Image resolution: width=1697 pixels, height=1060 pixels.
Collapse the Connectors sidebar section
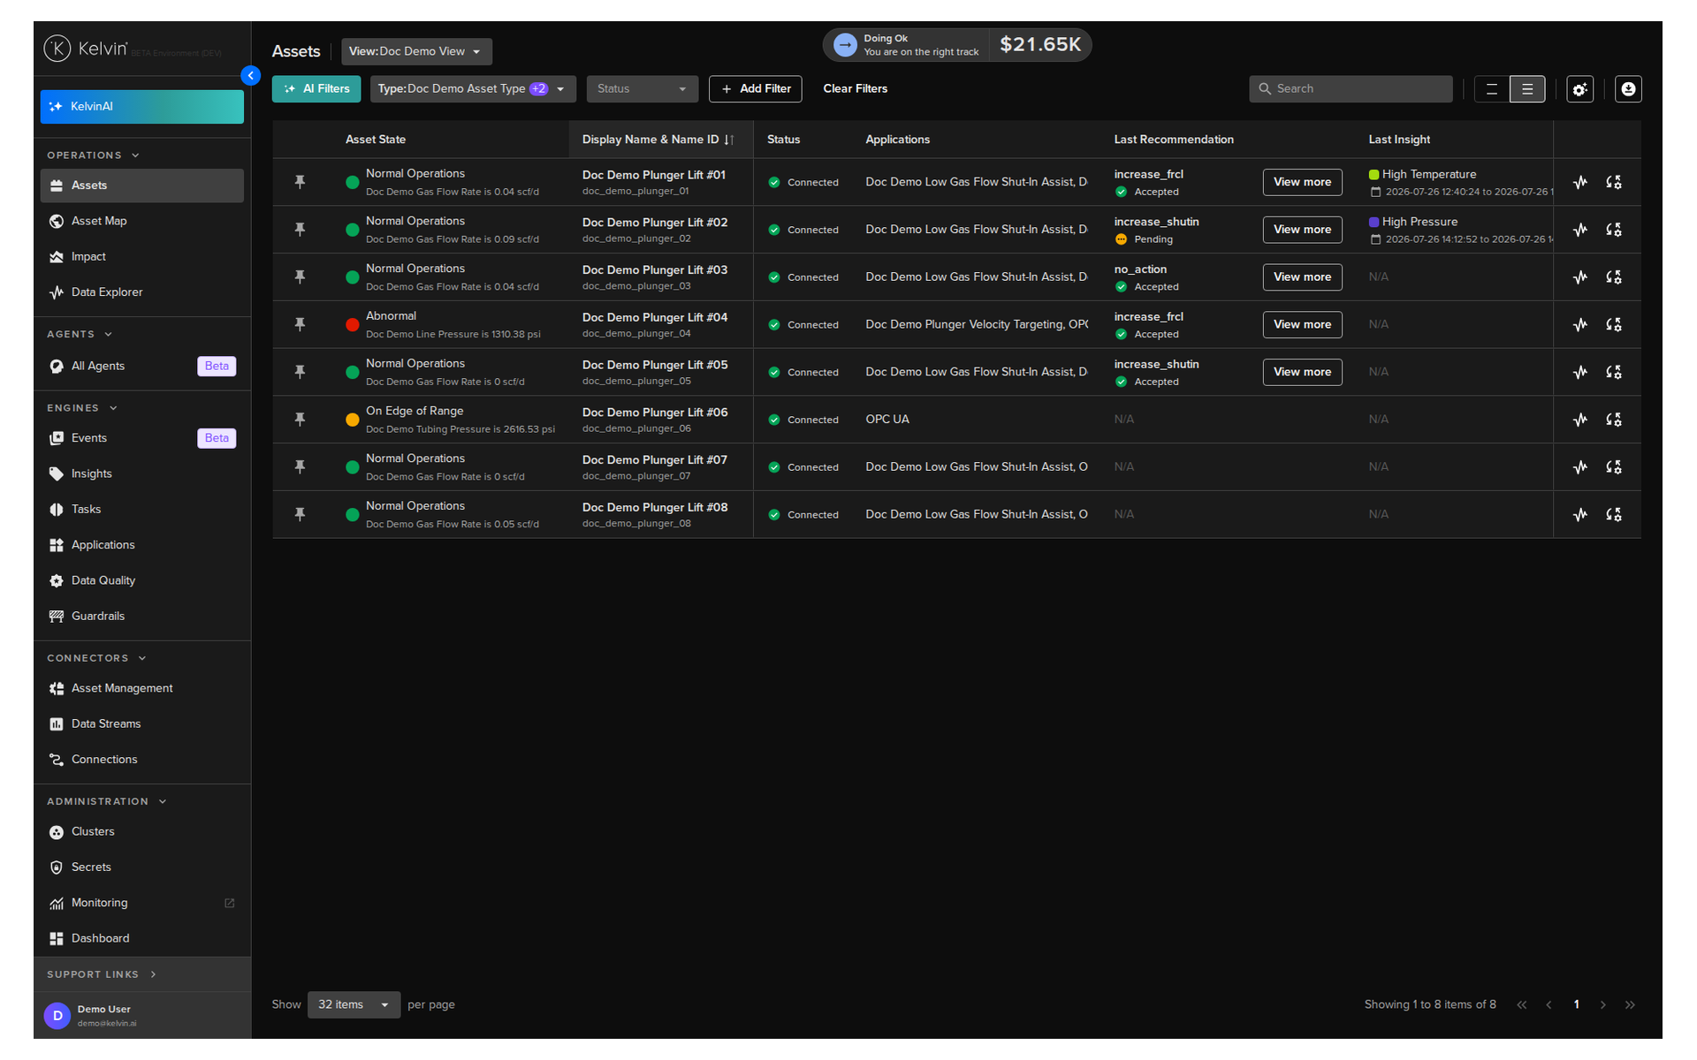96,658
